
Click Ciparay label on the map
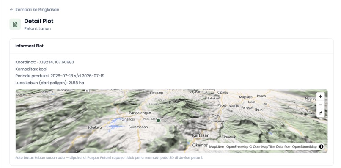tap(223, 93)
